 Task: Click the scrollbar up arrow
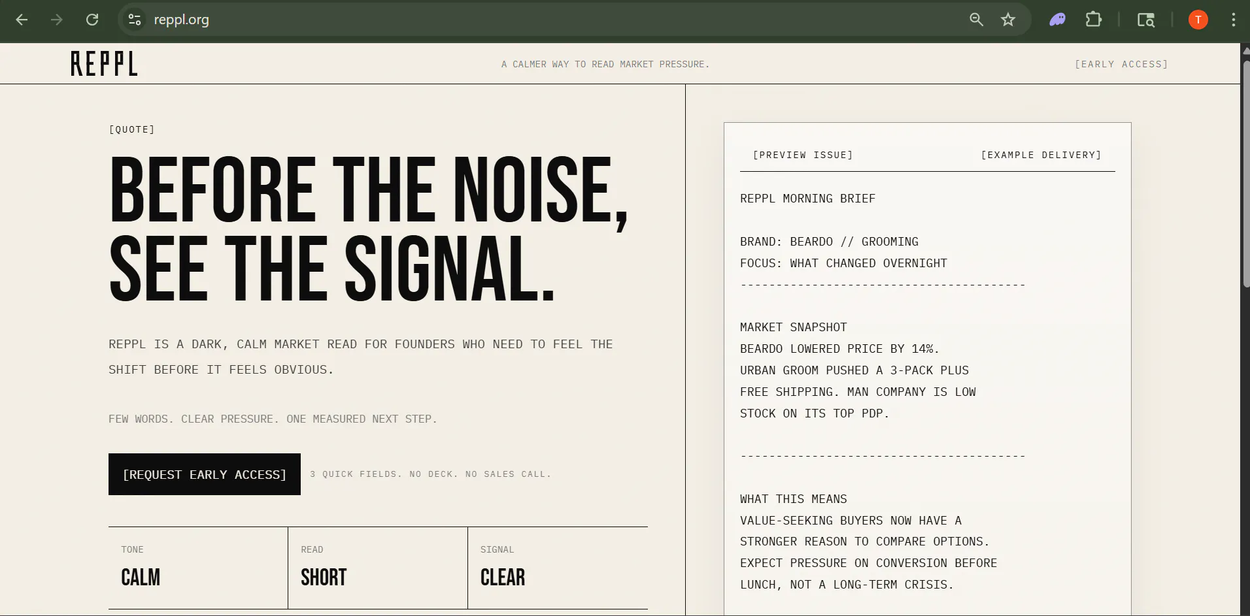point(1245,51)
